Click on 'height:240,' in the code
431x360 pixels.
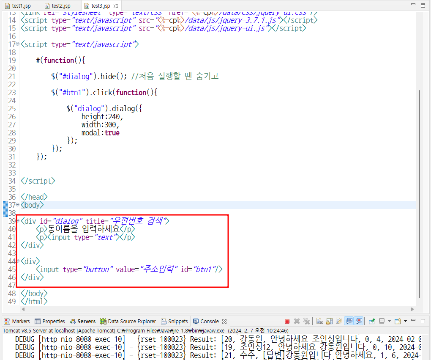click(x=102, y=117)
